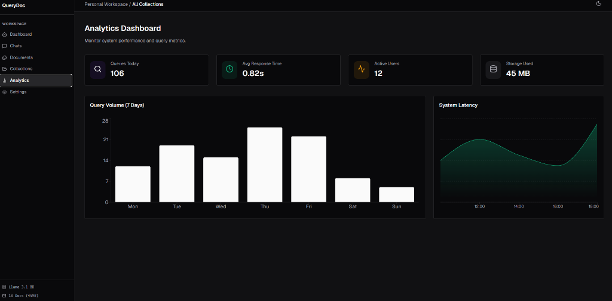Click the Settings gear icon
The height and width of the screenshot is (301, 612).
(x=5, y=92)
